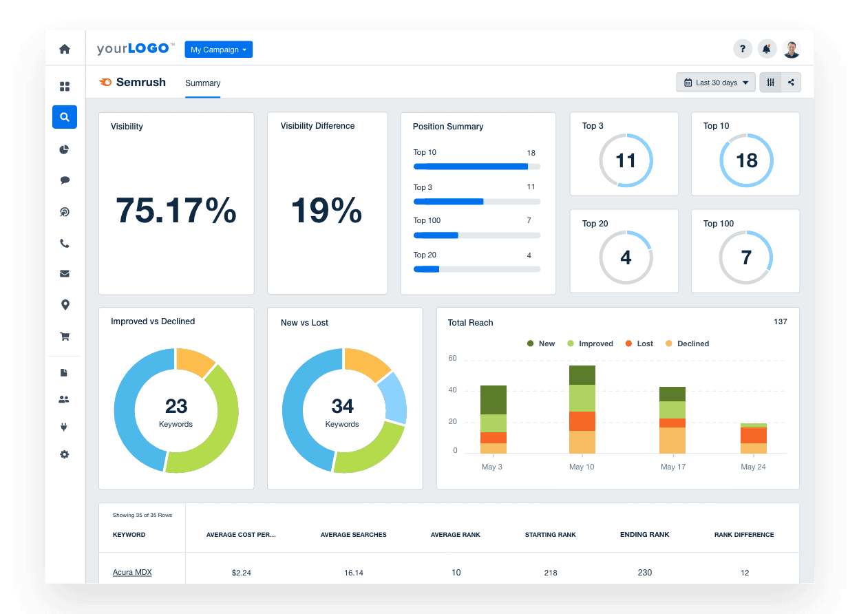Image resolution: width=859 pixels, height=614 pixels.
Task: Open the notification bell
Action: point(767,49)
